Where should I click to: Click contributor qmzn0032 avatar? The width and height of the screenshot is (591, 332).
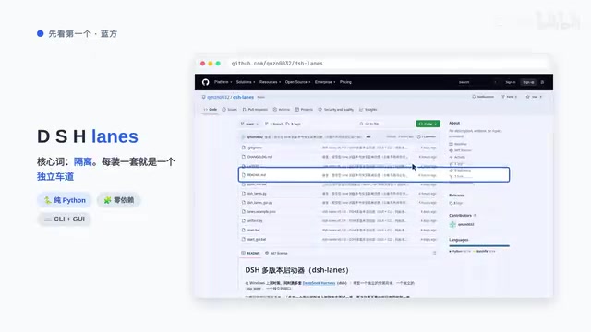[452, 225]
